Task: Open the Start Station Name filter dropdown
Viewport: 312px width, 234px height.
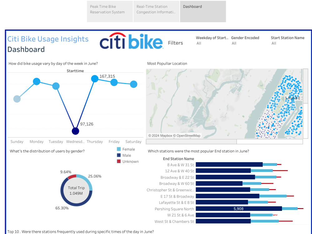Action: coord(288,43)
